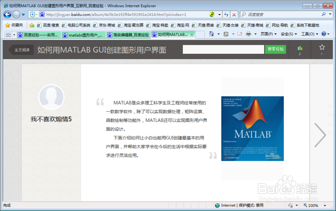Screen dimensions: 336x211
Task: Open the search provider dropdown arrow
Action: point(330,14)
